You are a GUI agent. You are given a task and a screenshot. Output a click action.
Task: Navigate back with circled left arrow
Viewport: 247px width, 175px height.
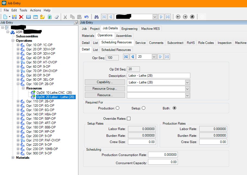tap(178, 17)
